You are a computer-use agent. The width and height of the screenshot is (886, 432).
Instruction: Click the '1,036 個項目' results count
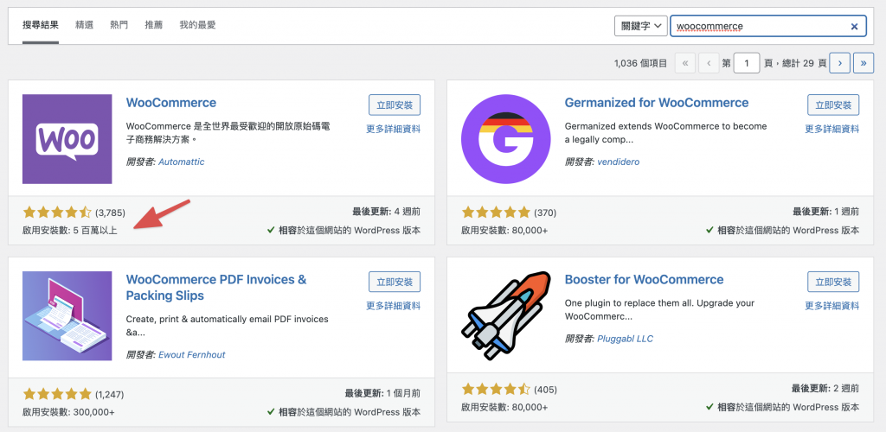(640, 63)
